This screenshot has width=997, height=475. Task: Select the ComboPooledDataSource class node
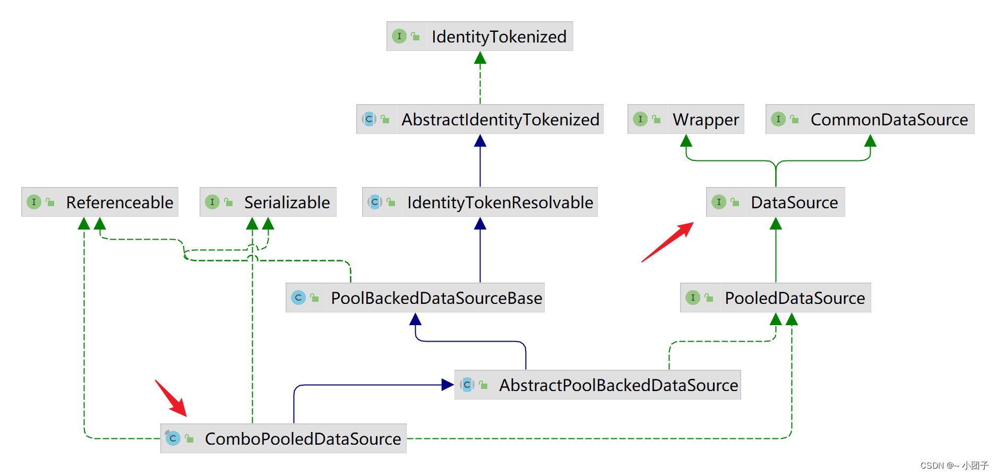click(283, 438)
